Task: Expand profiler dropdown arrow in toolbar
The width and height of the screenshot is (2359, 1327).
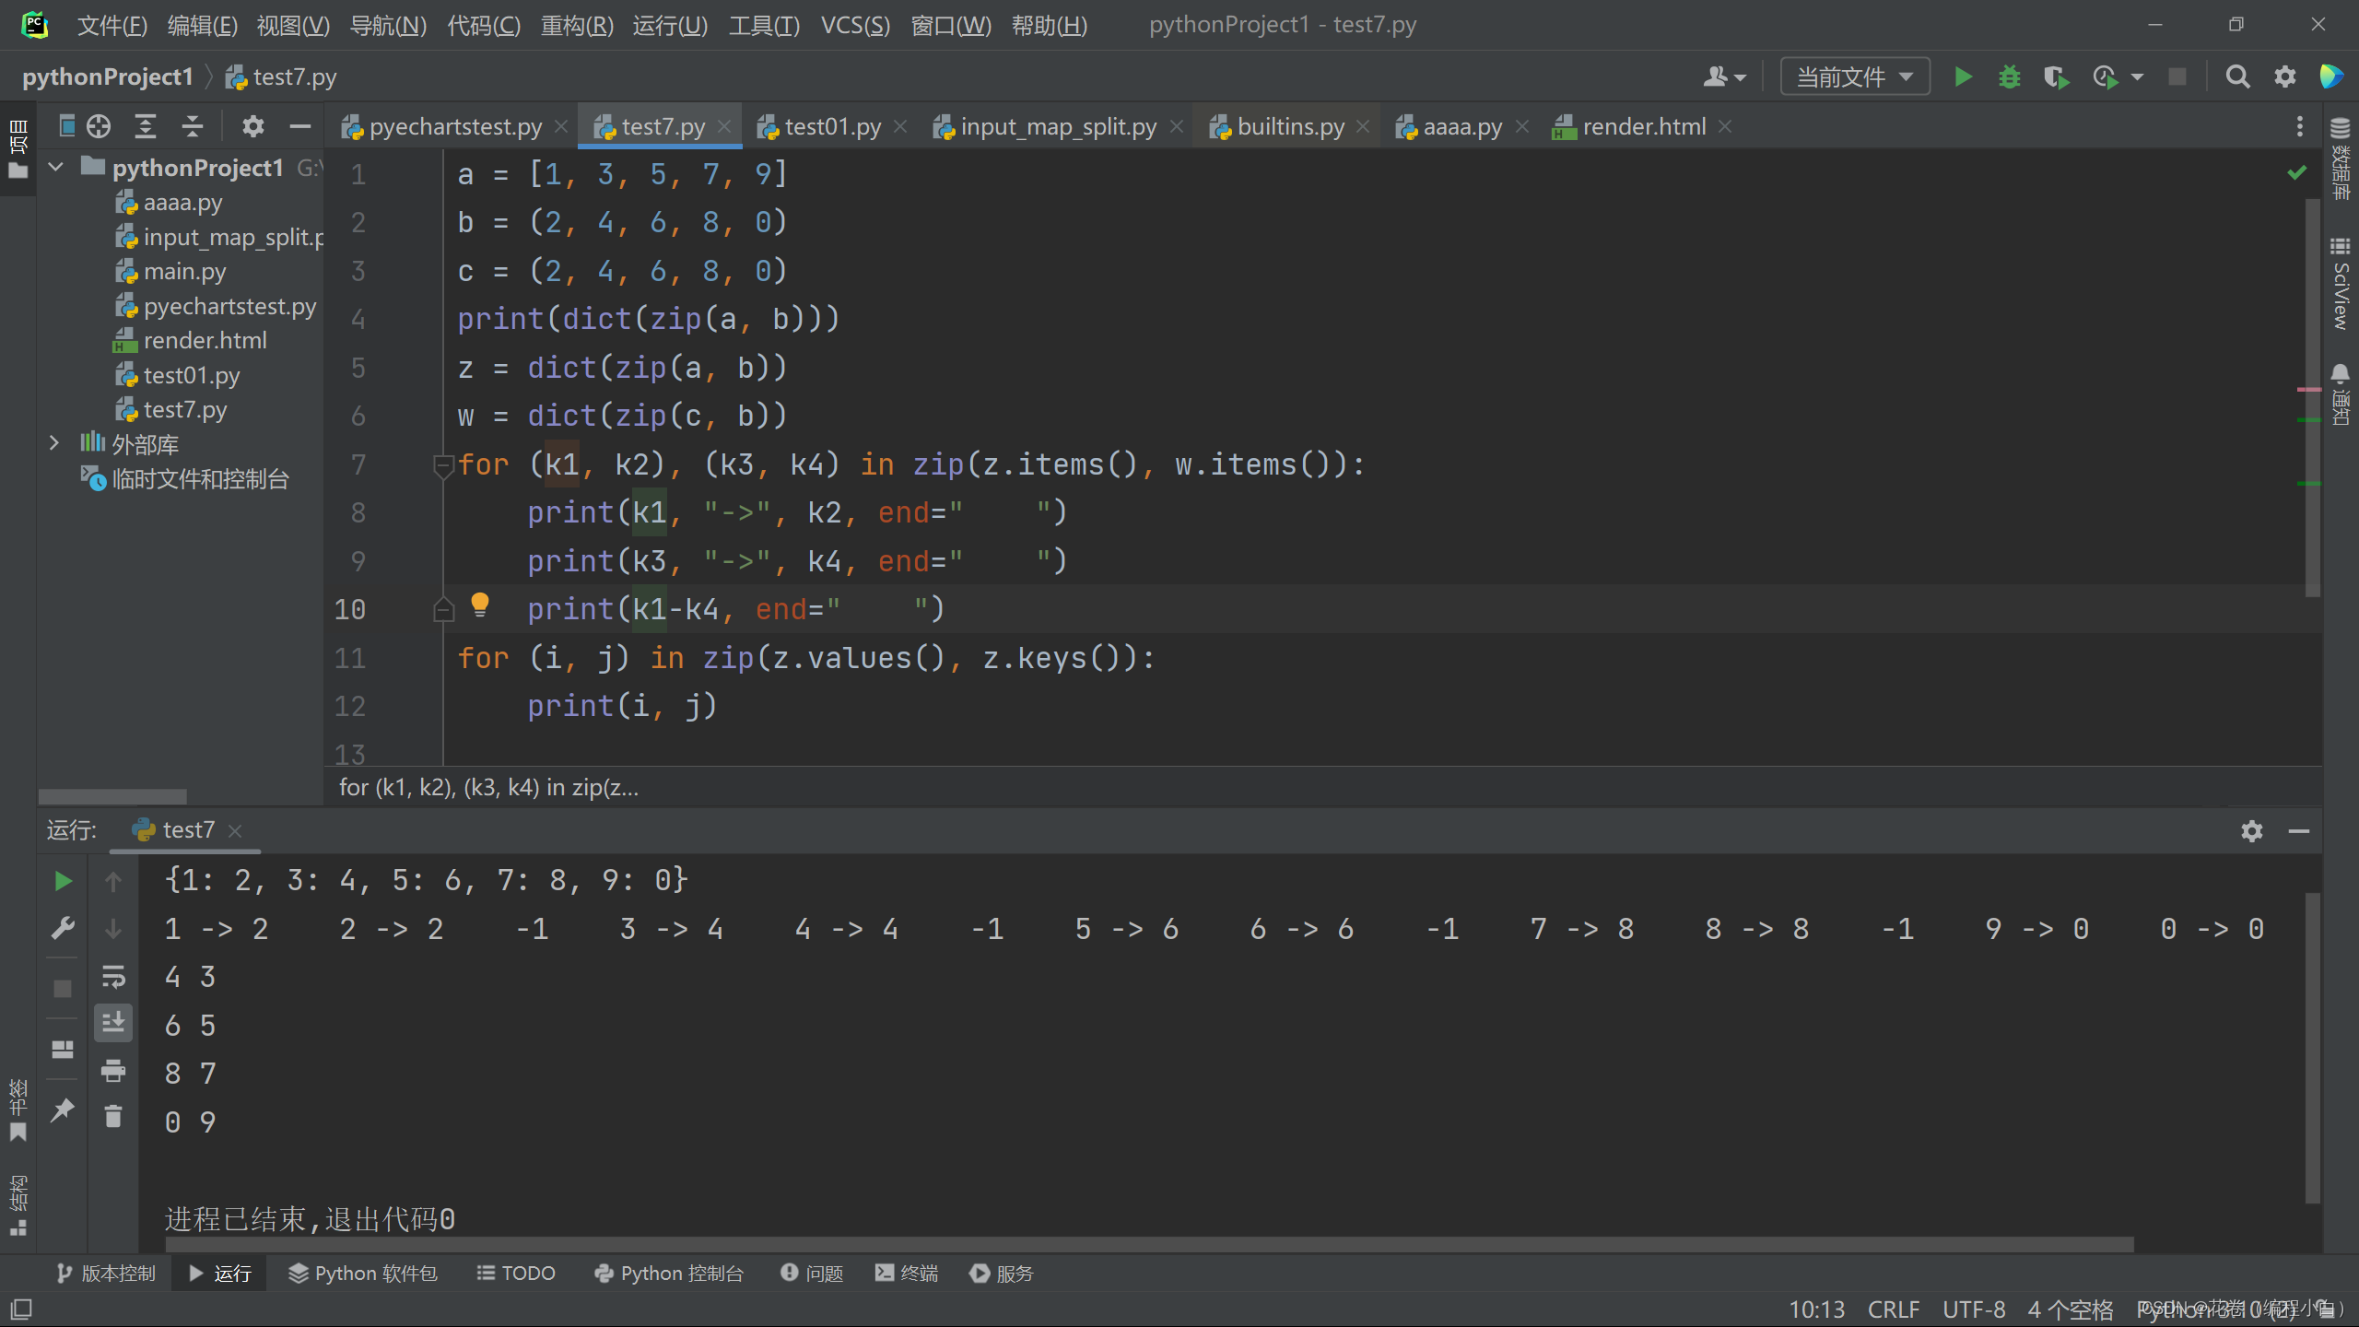Action: tap(2137, 76)
